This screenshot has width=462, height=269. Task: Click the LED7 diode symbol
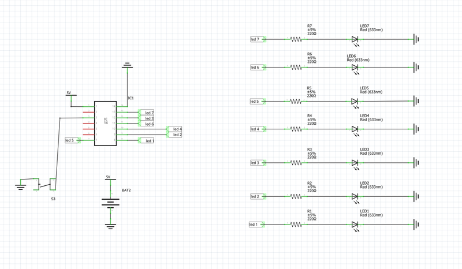coord(355,39)
